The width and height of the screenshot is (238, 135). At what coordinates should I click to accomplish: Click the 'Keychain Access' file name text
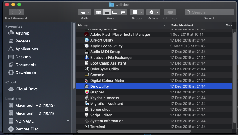tap(105, 98)
